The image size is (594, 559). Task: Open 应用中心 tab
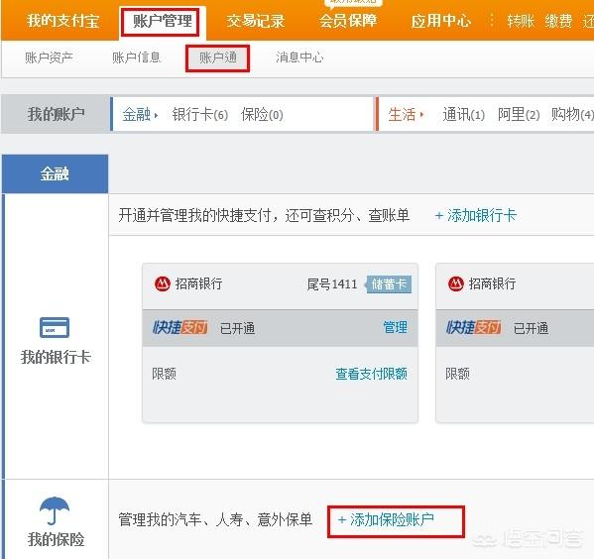pyautogui.click(x=441, y=21)
